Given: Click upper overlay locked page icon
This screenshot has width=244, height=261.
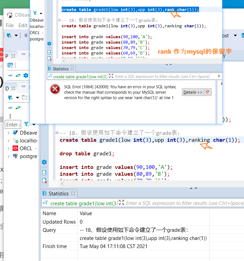Looking at the screenshot, I should (49, 58).
